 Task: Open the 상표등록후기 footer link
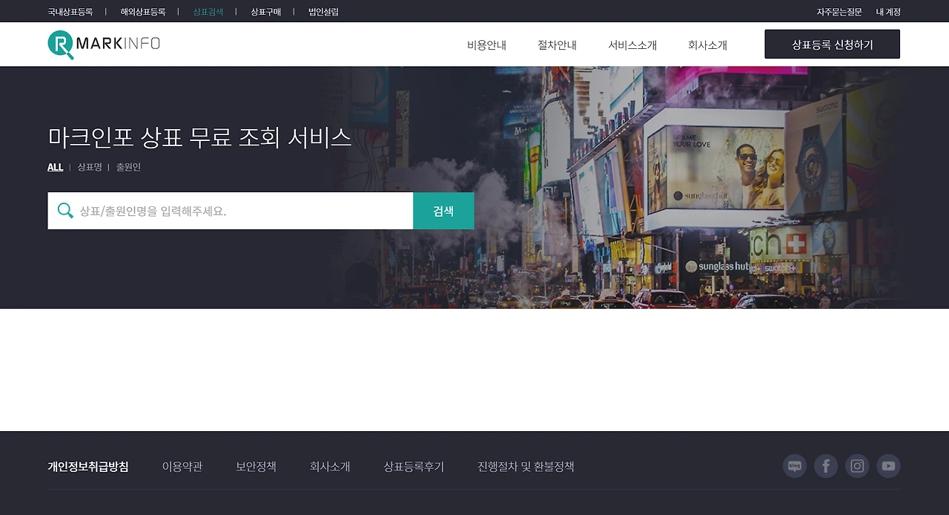(x=413, y=466)
